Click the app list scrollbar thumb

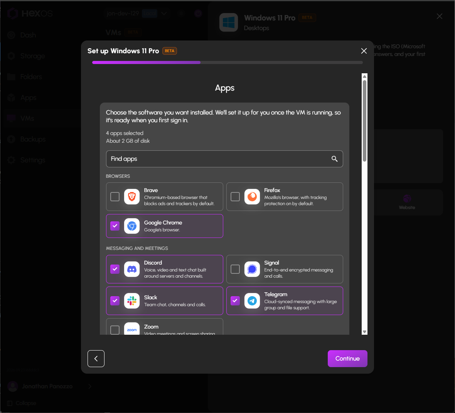364,120
